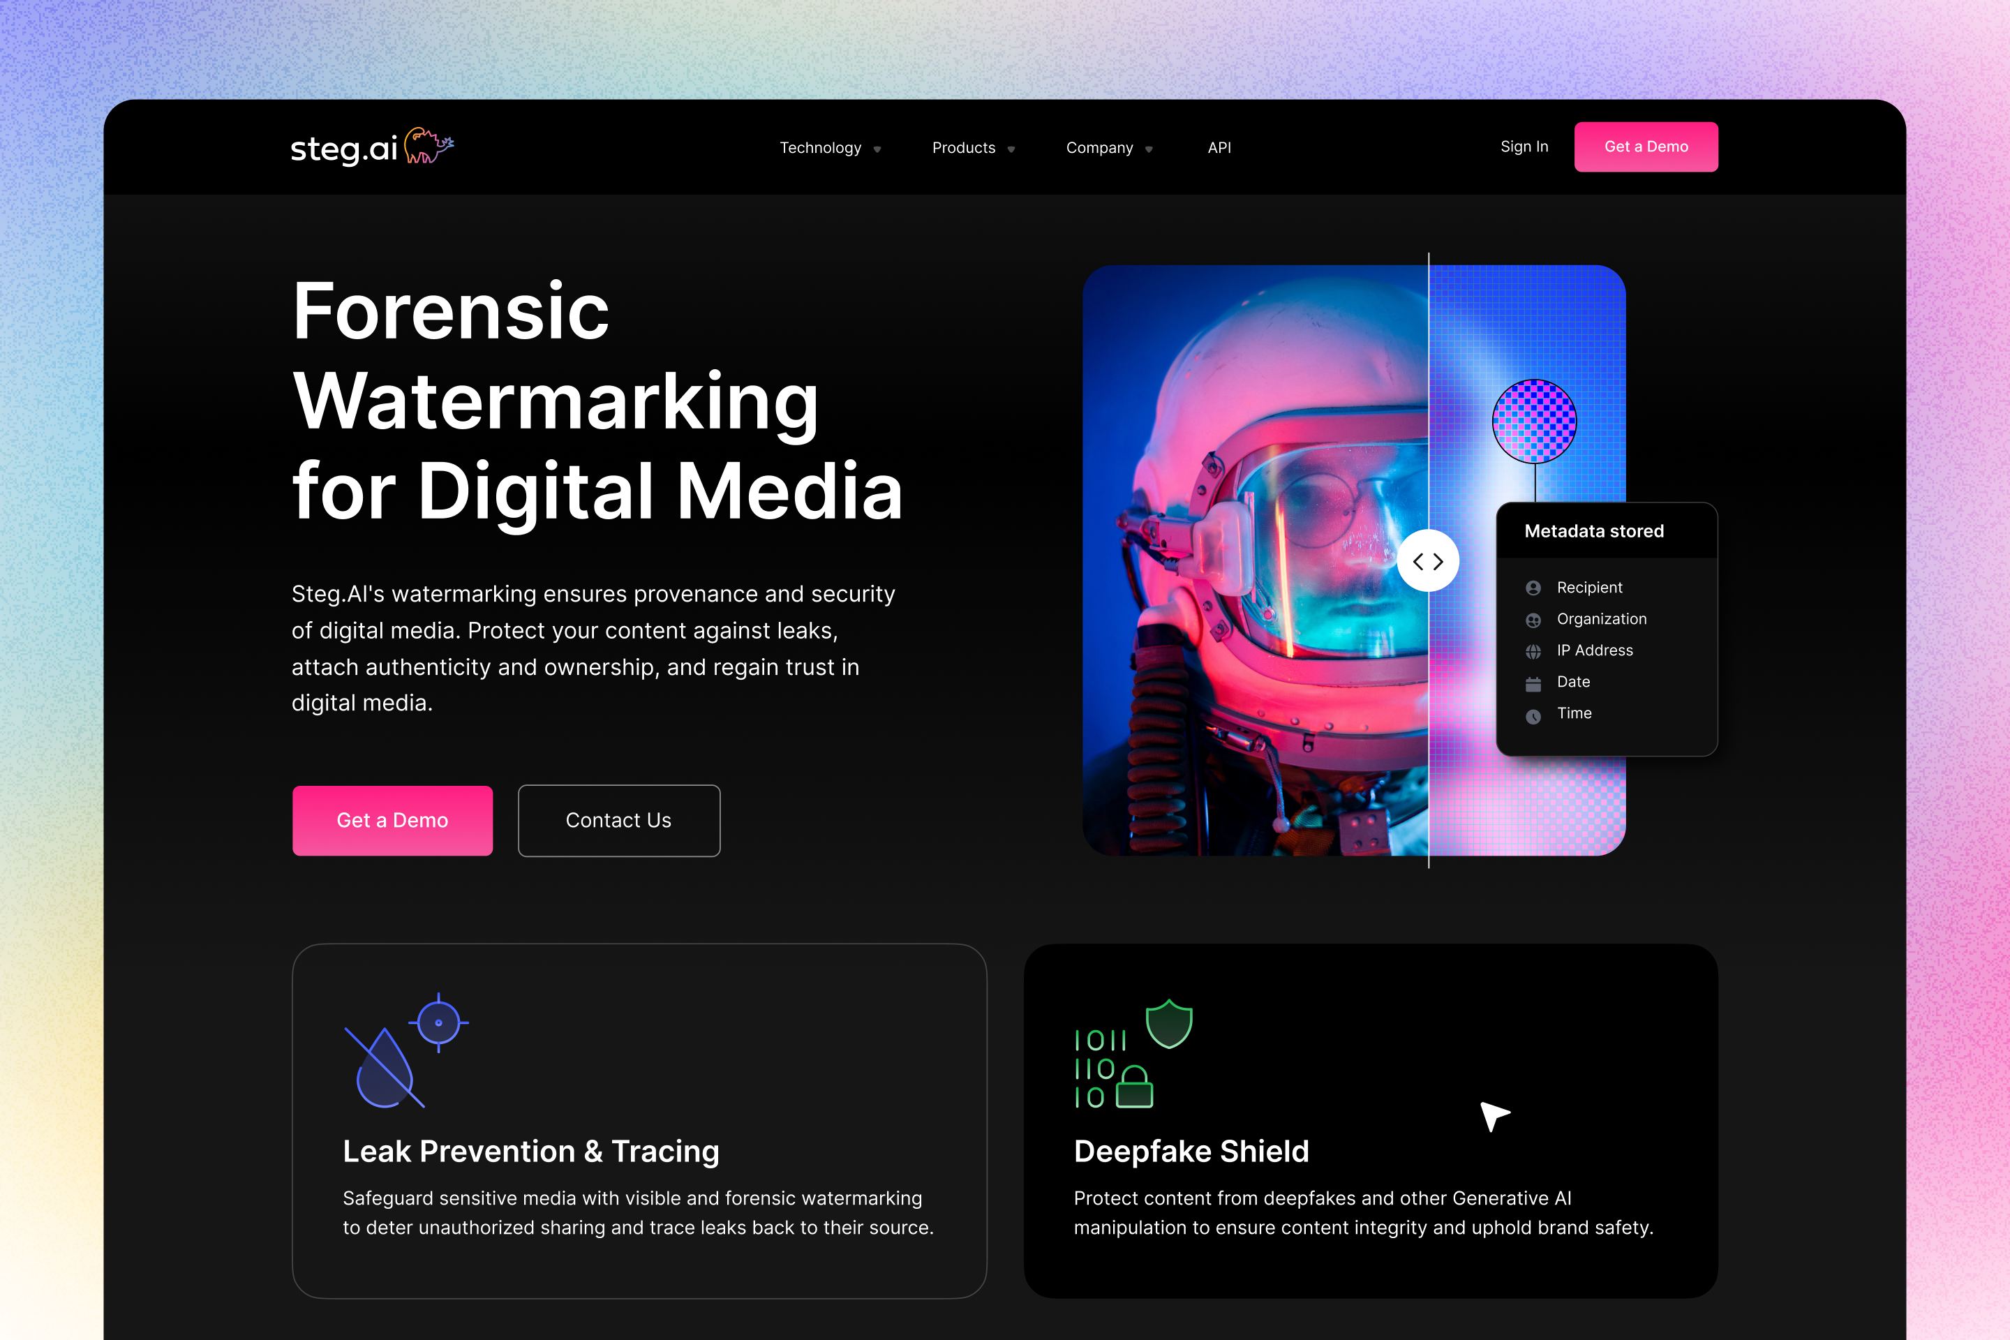Click the Organization label
The height and width of the screenshot is (1340, 2010).
point(1602,620)
